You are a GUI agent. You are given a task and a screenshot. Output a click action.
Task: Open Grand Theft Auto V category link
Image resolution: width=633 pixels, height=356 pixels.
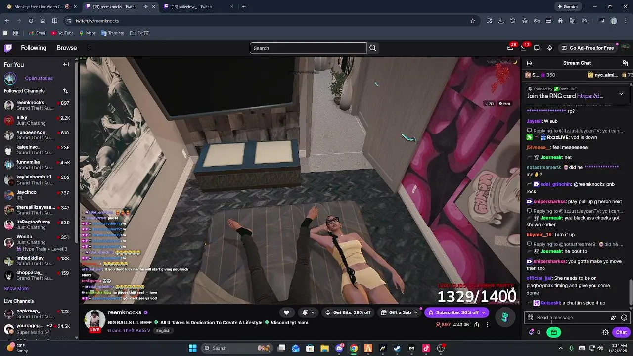click(x=129, y=330)
